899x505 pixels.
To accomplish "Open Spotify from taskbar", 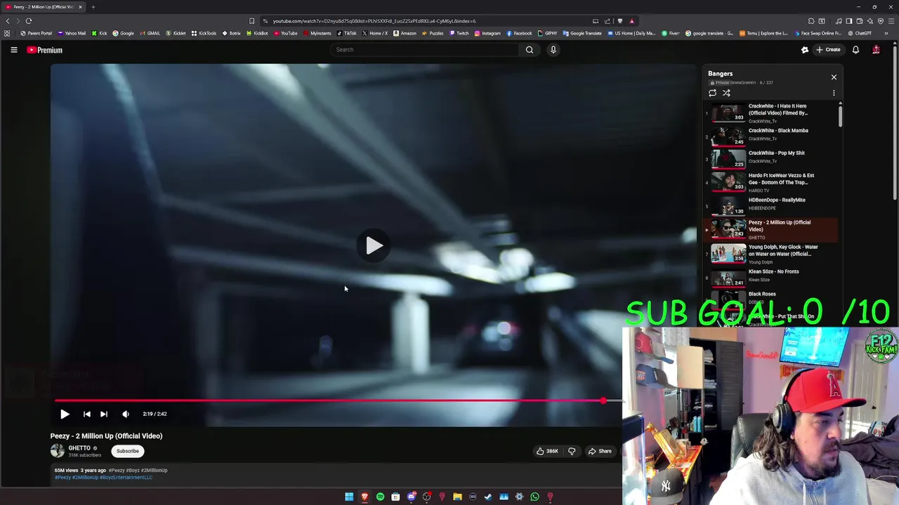I will (380, 497).
